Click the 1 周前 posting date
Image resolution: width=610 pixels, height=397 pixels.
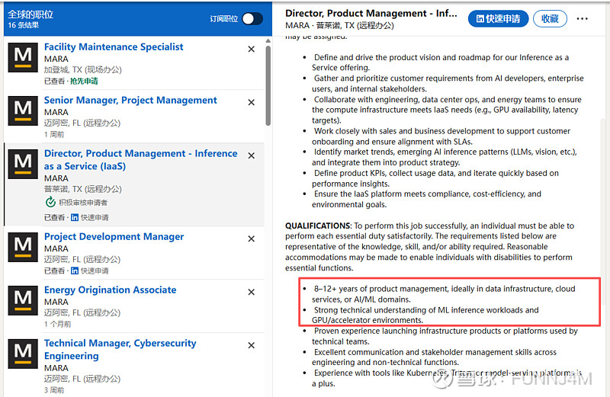point(54,135)
